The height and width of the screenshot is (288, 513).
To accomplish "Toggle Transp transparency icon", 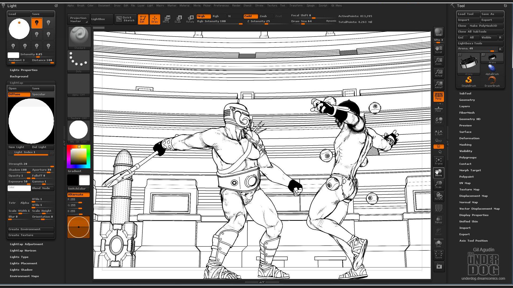I will [x=438, y=220].
